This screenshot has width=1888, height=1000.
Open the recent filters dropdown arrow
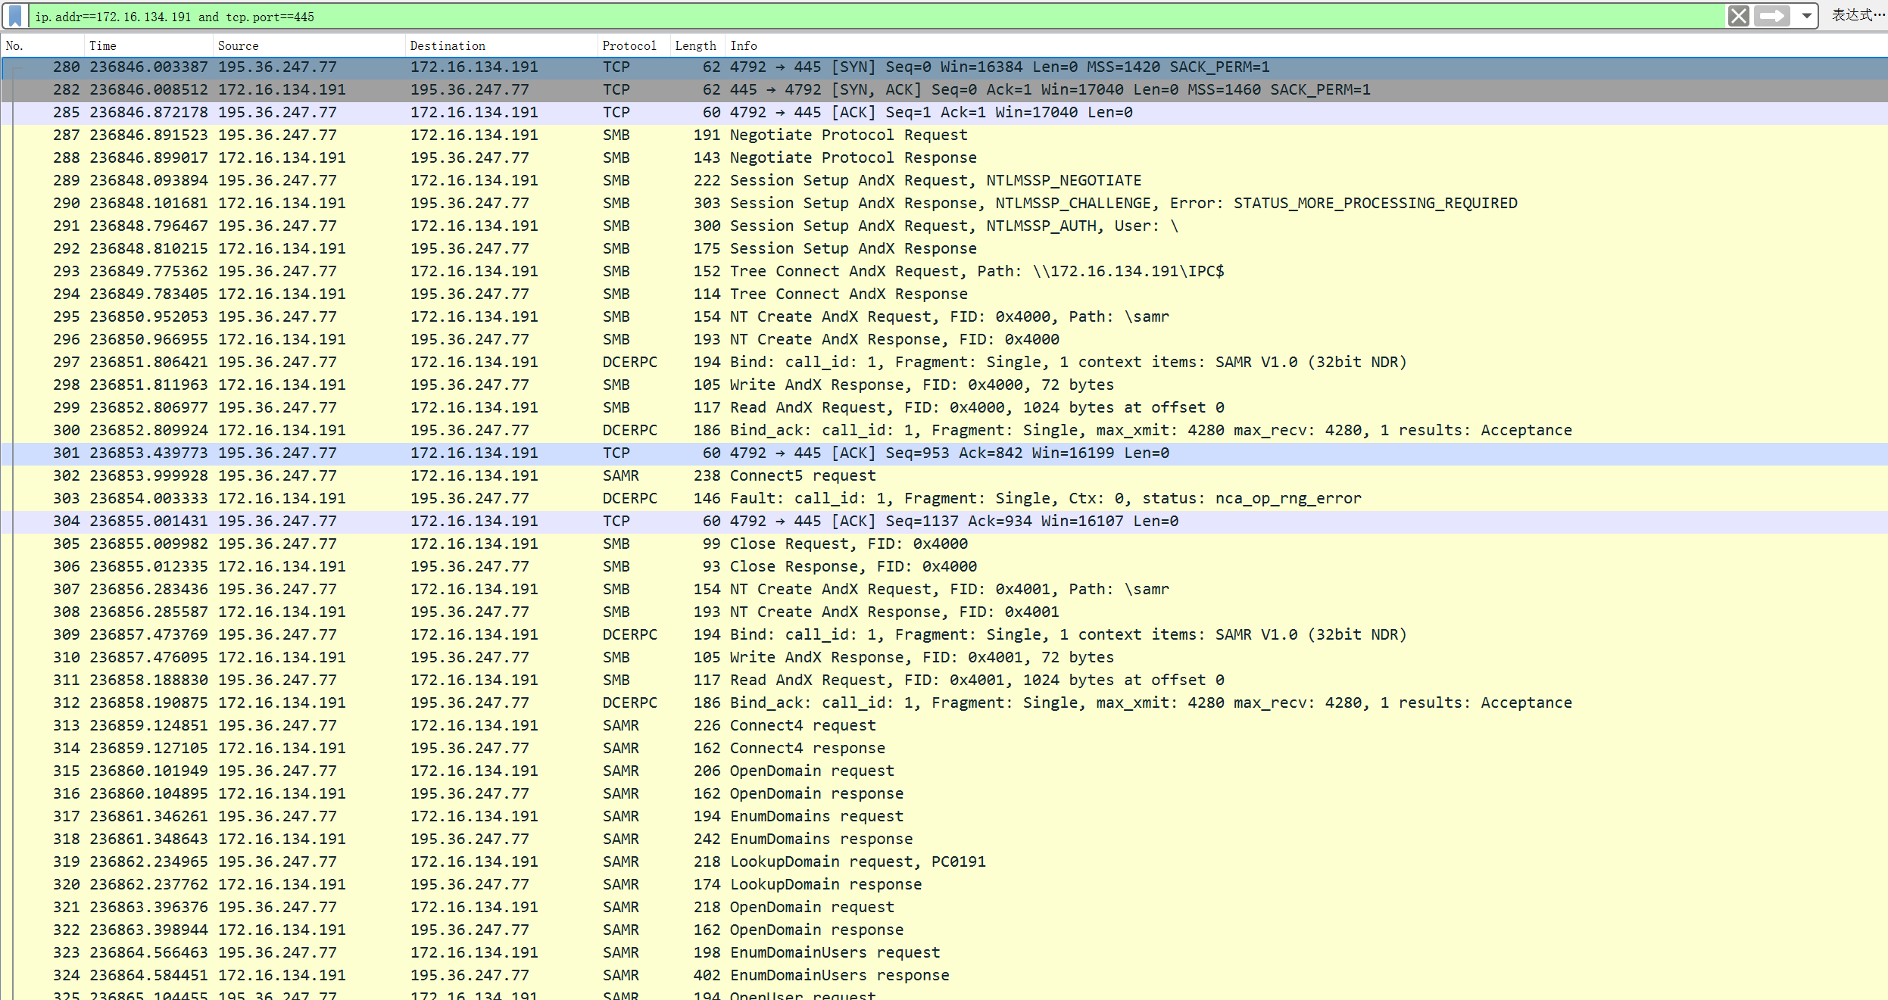tap(1806, 16)
